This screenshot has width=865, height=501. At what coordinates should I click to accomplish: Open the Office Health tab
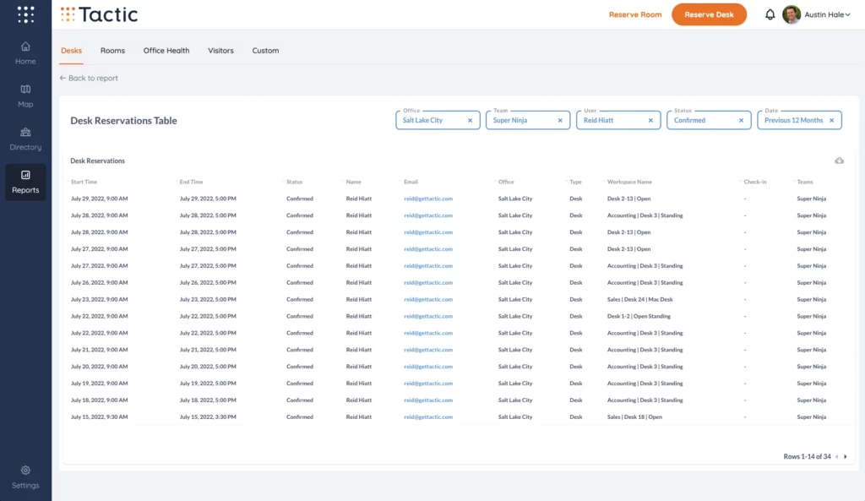click(166, 50)
